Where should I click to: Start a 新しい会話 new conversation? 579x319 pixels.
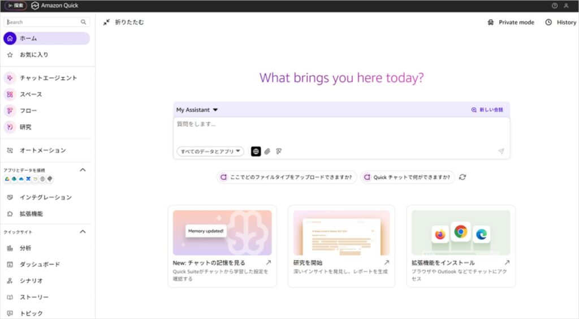point(487,110)
